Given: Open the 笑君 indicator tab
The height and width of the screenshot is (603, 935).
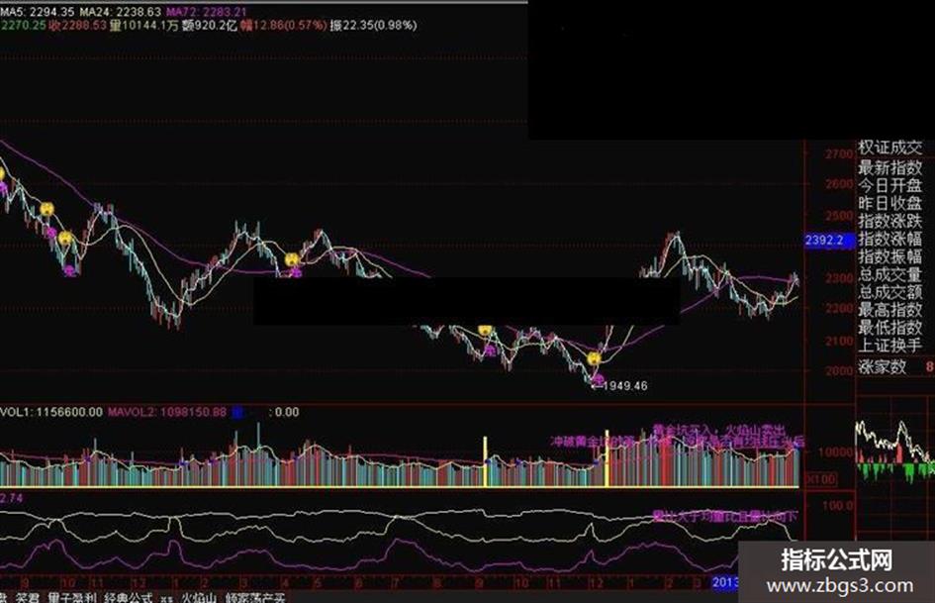Looking at the screenshot, I should pos(27,598).
